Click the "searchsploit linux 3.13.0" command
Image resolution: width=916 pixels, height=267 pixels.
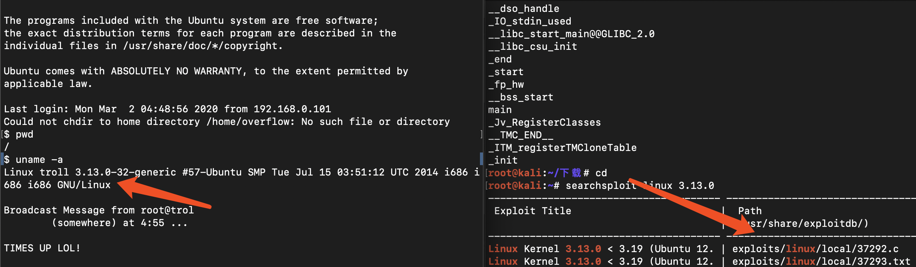pyautogui.click(x=640, y=186)
